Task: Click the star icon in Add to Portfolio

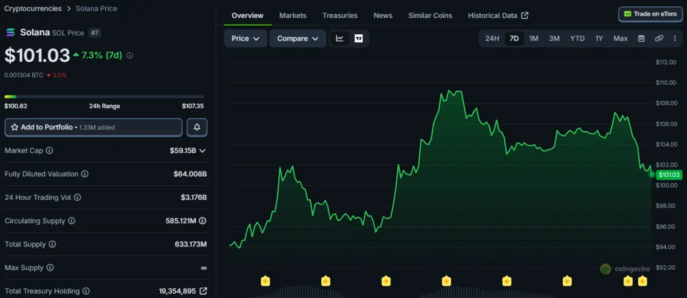Action: pyautogui.click(x=14, y=127)
